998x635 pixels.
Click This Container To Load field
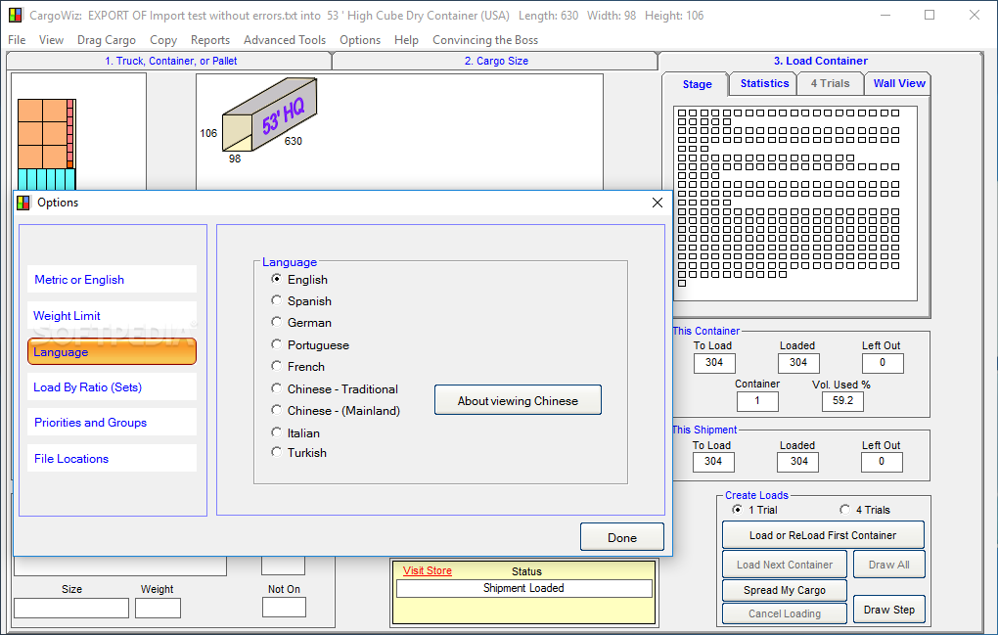(x=714, y=363)
